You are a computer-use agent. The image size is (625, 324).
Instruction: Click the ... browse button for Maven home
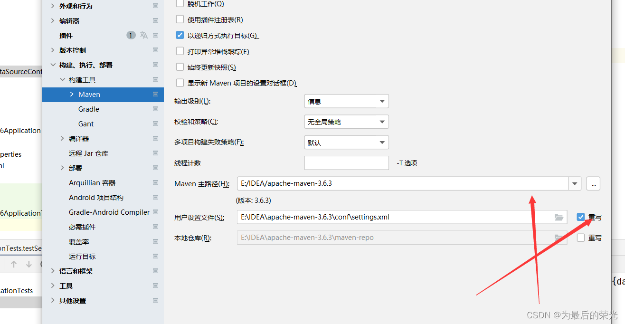(593, 183)
